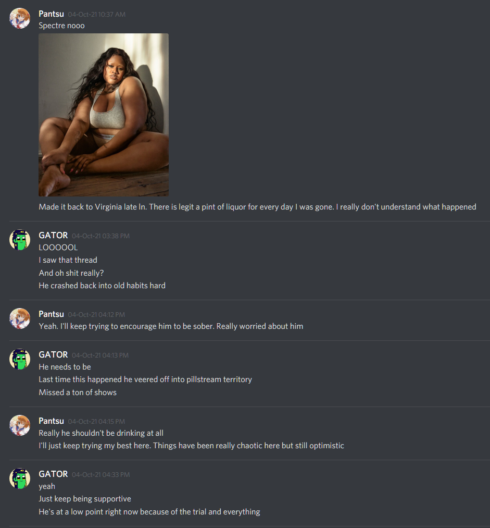
Task: Click GATOR's avatar on the 04:13 PM message
Action: (20, 359)
